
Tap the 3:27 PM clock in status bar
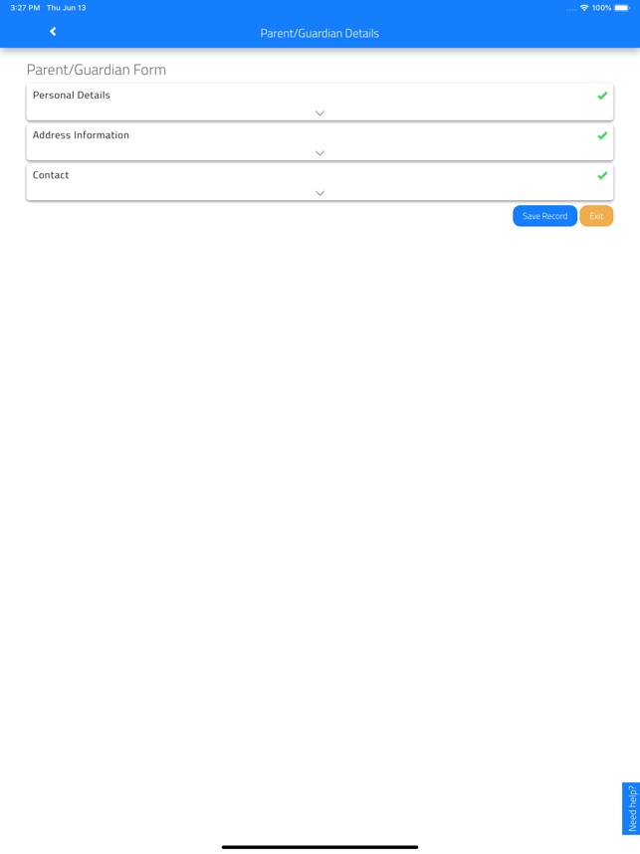[x=25, y=8]
